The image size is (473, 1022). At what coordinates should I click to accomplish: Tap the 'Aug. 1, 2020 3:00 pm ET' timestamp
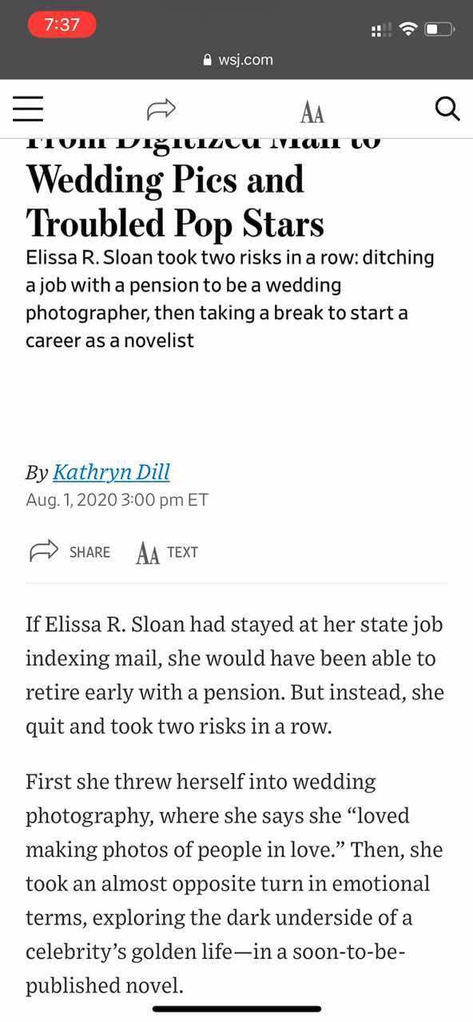(x=117, y=500)
